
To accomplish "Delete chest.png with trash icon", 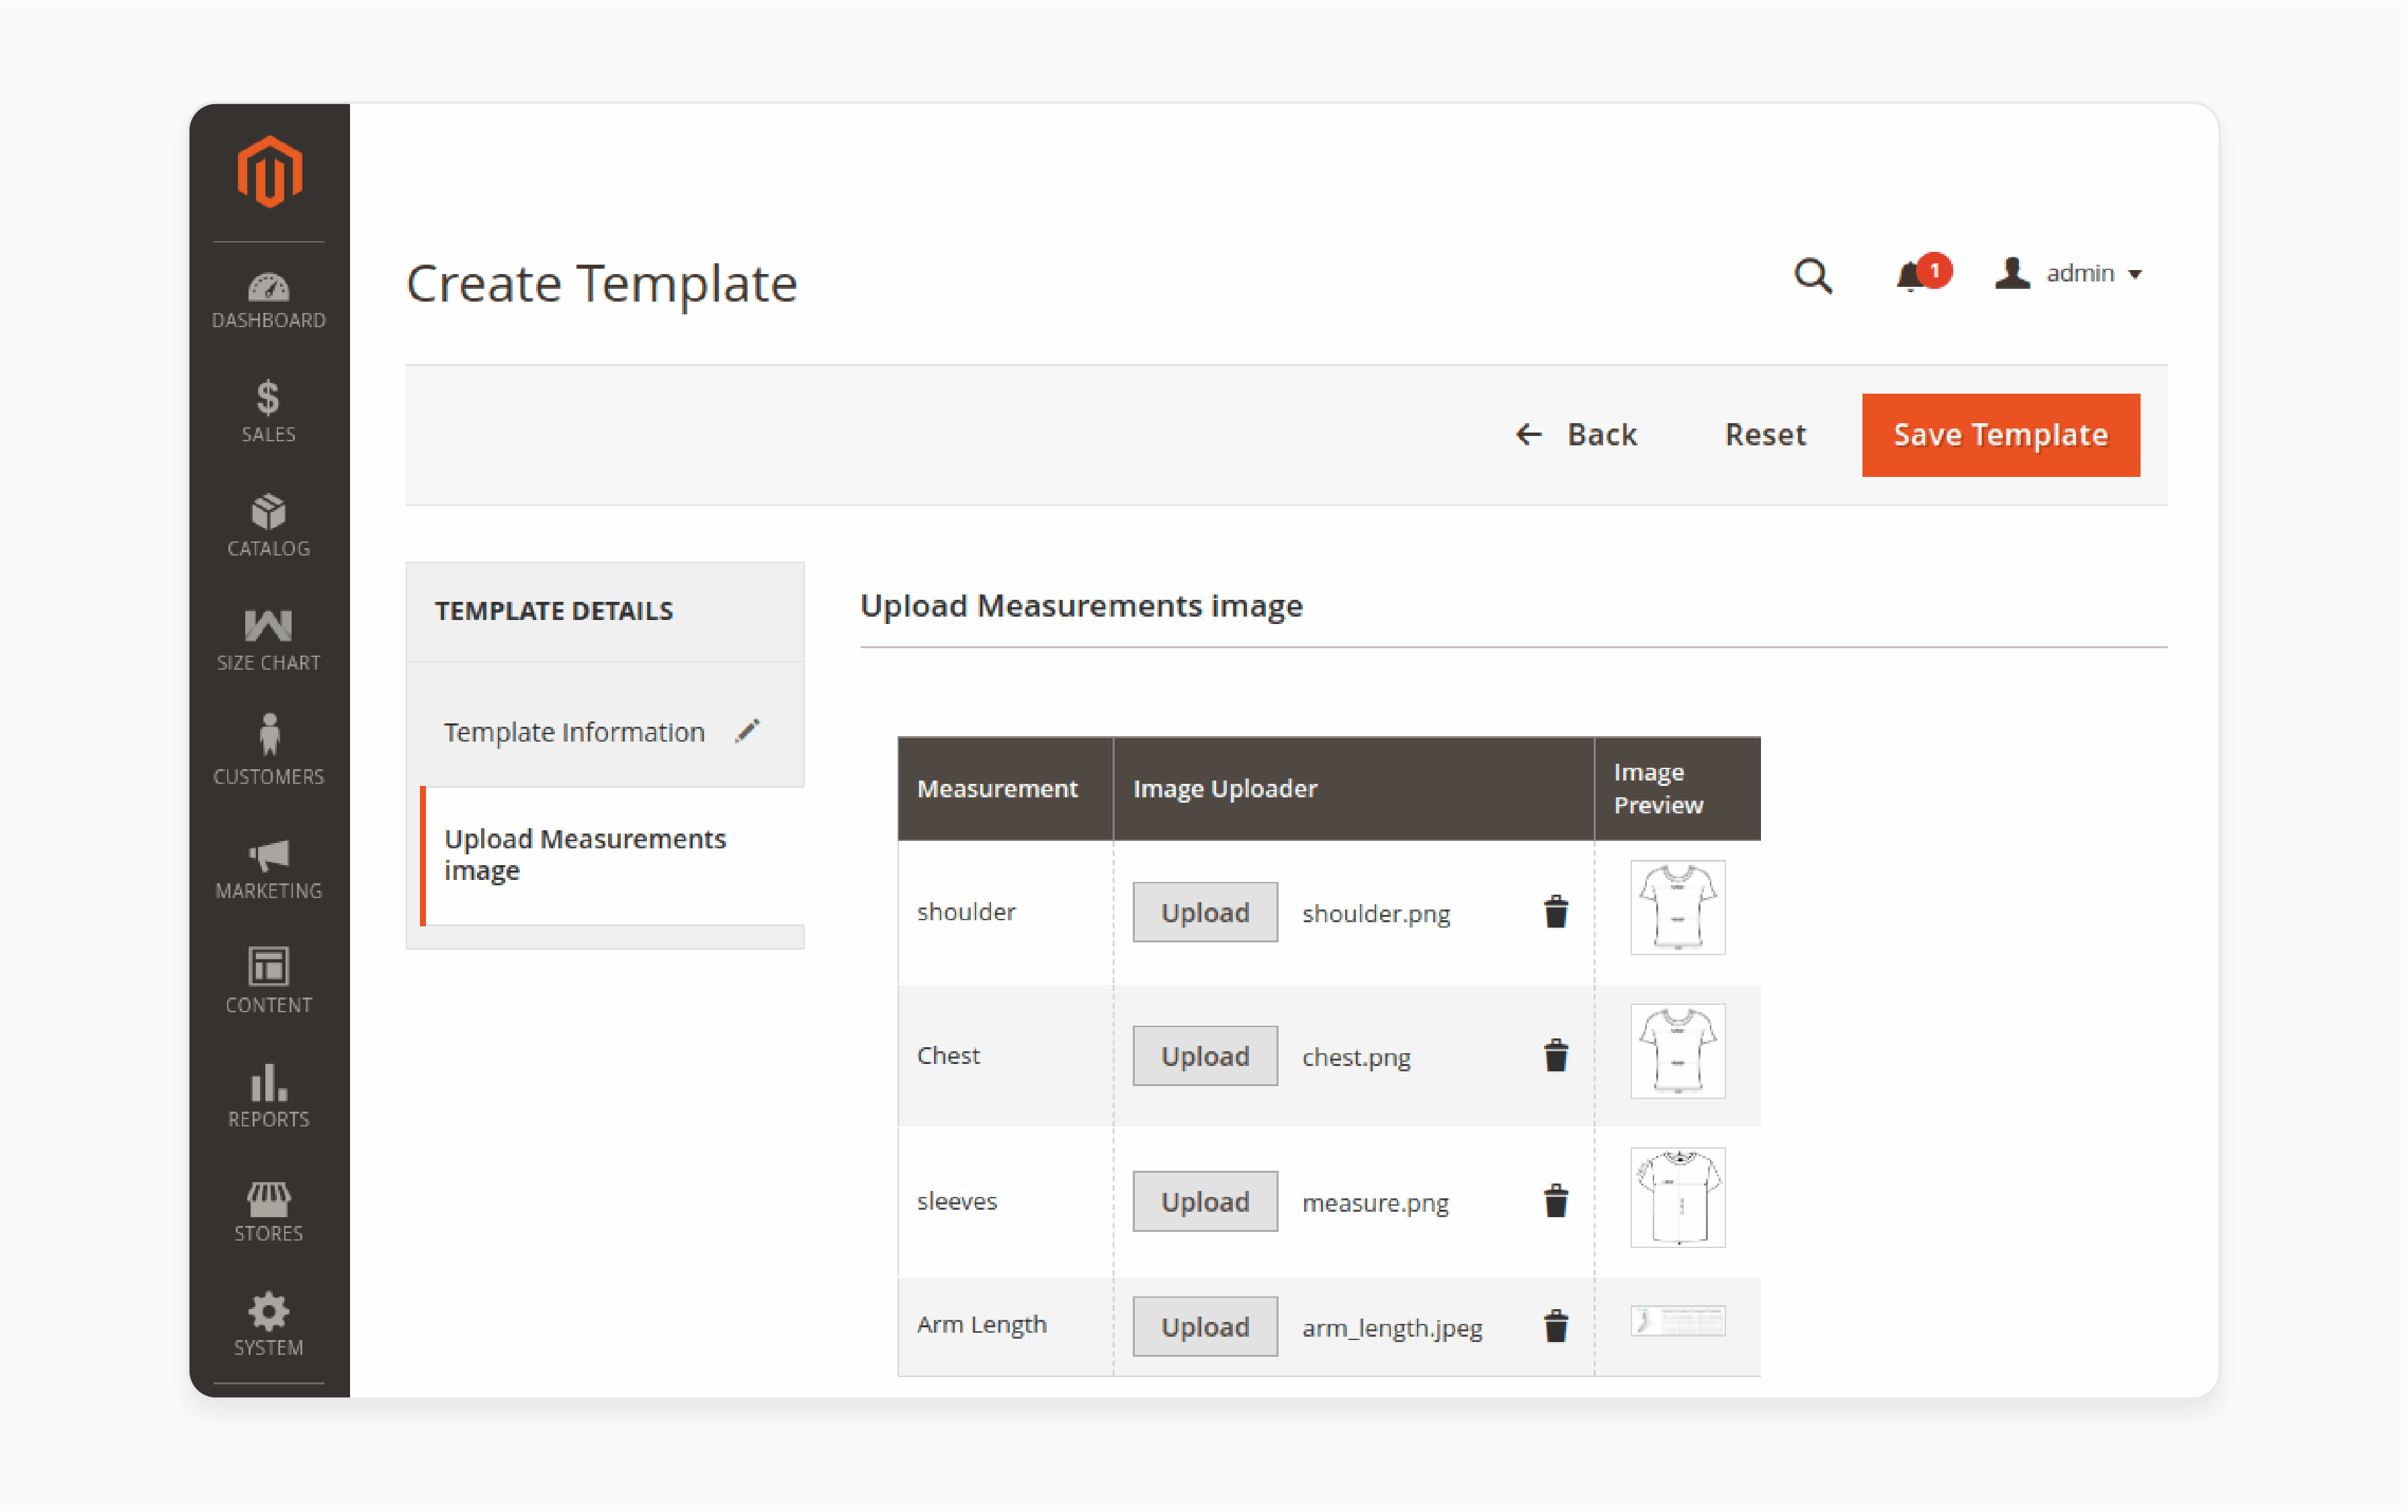I will click(x=1556, y=1055).
